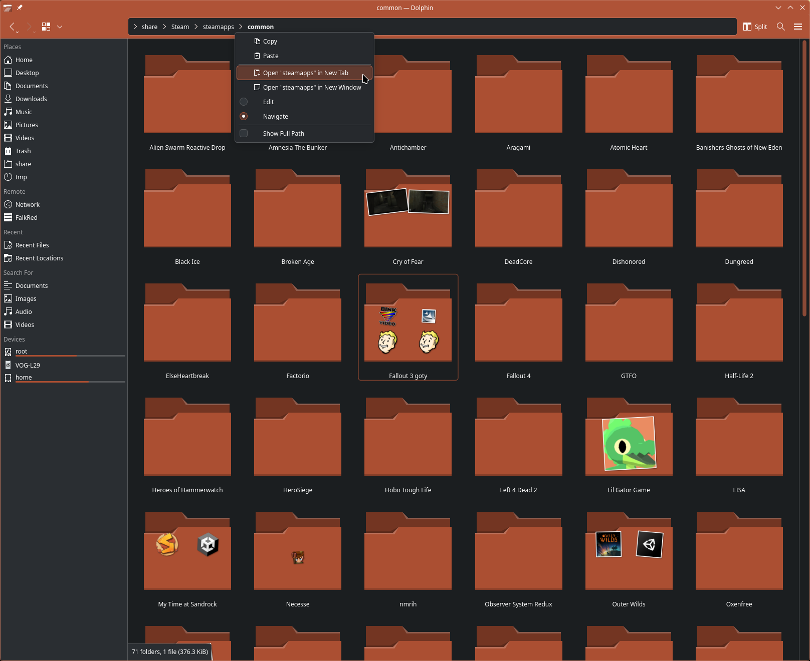Click the vertical scrollbar of the folder view

click(804, 178)
